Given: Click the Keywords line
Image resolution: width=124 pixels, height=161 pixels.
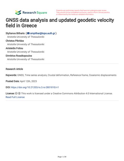Looking at the screenshot, I should pyautogui.click(x=61, y=75).
